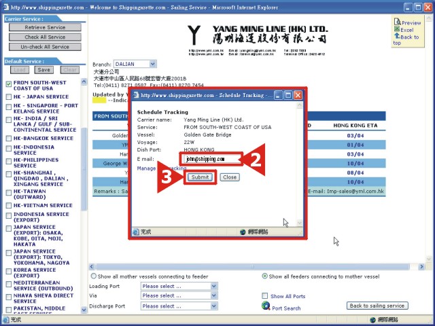The height and width of the screenshot is (326, 435).
Task: Submit the schedule tracking form
Action: tap(200, 177)
